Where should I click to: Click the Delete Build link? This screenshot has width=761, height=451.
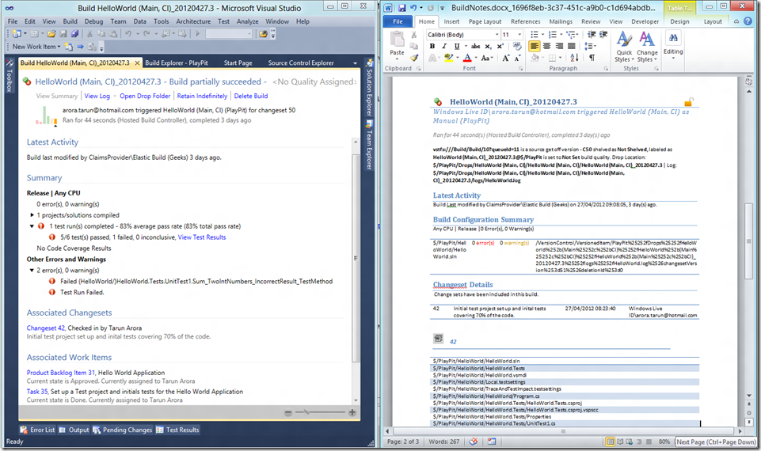coord(250,96)
